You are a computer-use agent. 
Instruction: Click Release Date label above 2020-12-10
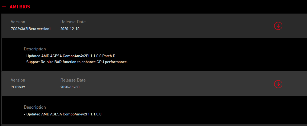[x=73, y=22]
